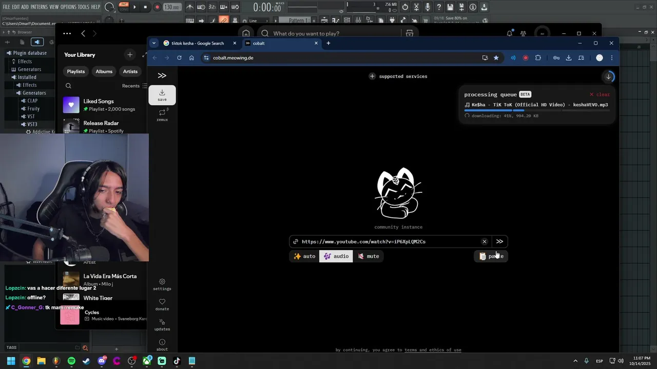
Task: Expand CLAP folder in FL browser
Action: [29, 100]
